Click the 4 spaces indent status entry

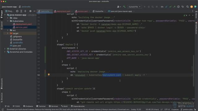click(175, 109)
